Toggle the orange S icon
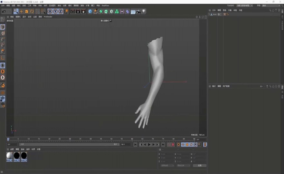This screenshot has height=174, width=284. point(3,72)
